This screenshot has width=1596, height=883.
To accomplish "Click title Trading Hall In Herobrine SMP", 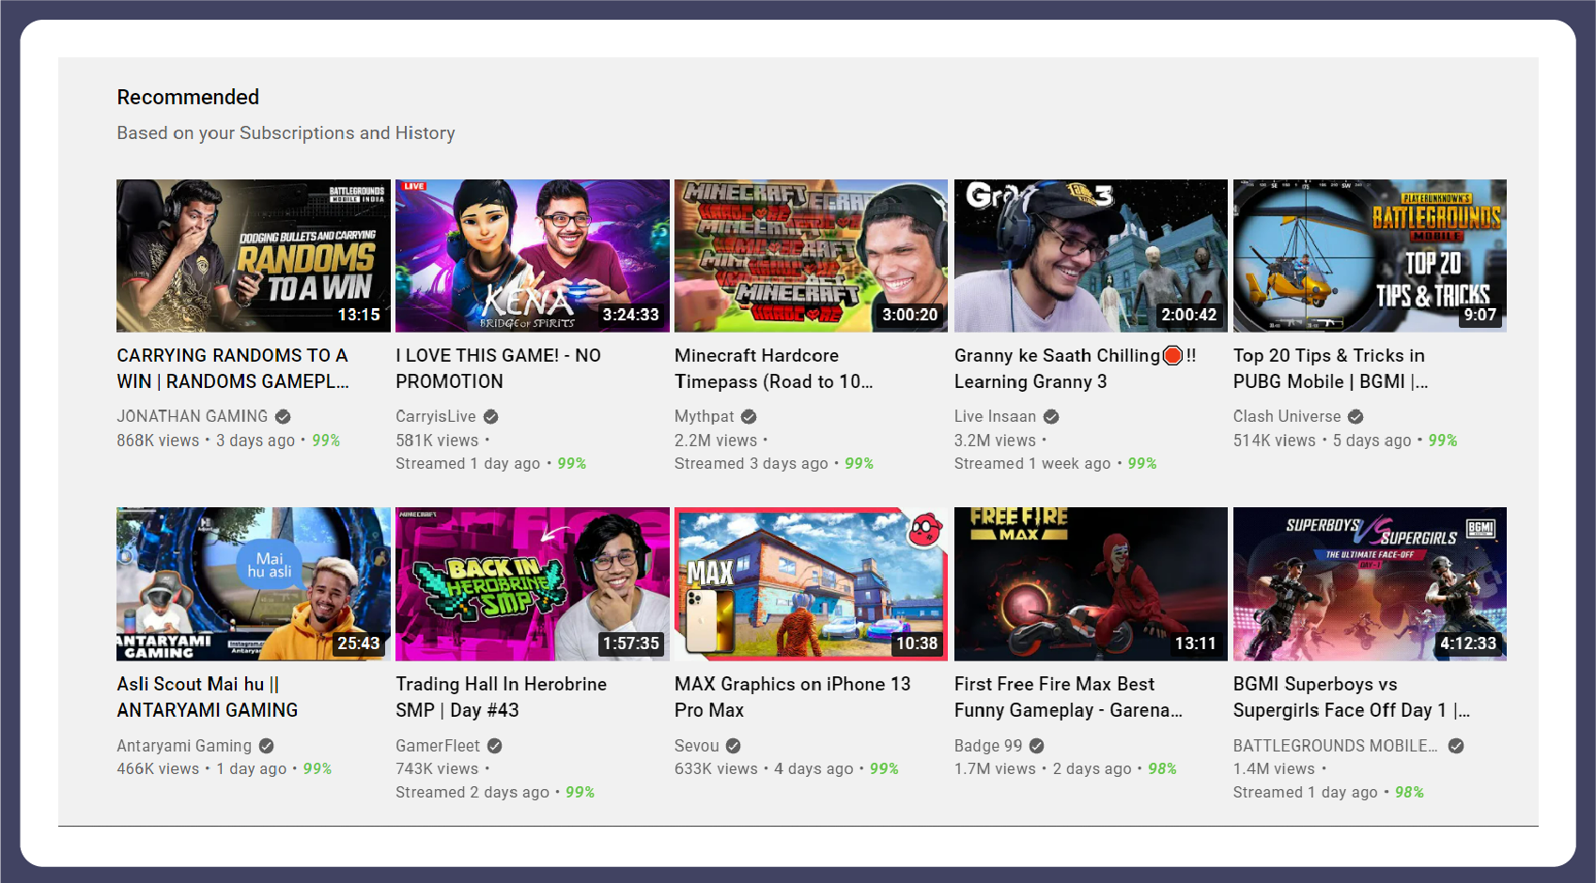I will 501,697.
